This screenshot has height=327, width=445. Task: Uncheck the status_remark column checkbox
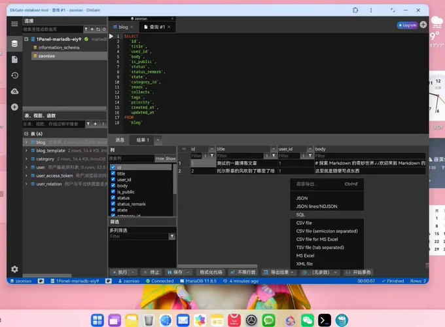pyautogui.click(x=113, y=204)
